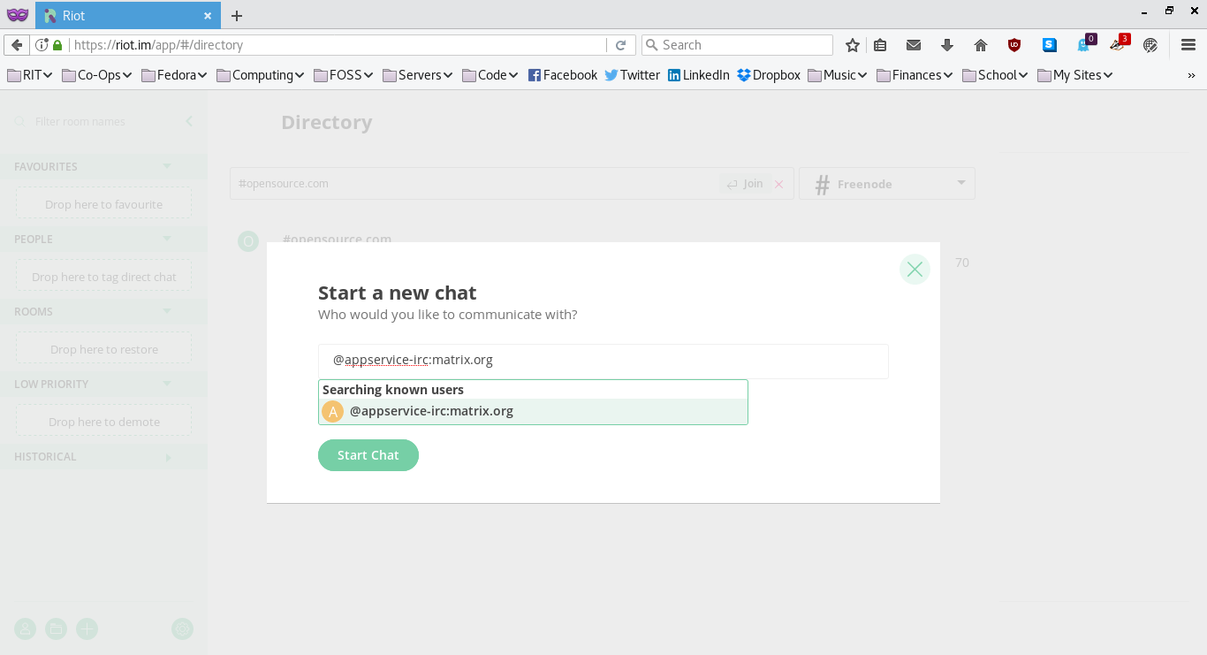Screen dimensions: 1207x655
Task: Open the uBlock Origin extension
Action: click(x=1014, y=44)
